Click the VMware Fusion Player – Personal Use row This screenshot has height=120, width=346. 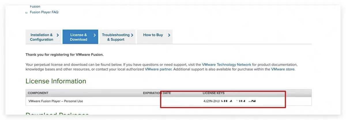pyautogui.click(x=168, y=101)
